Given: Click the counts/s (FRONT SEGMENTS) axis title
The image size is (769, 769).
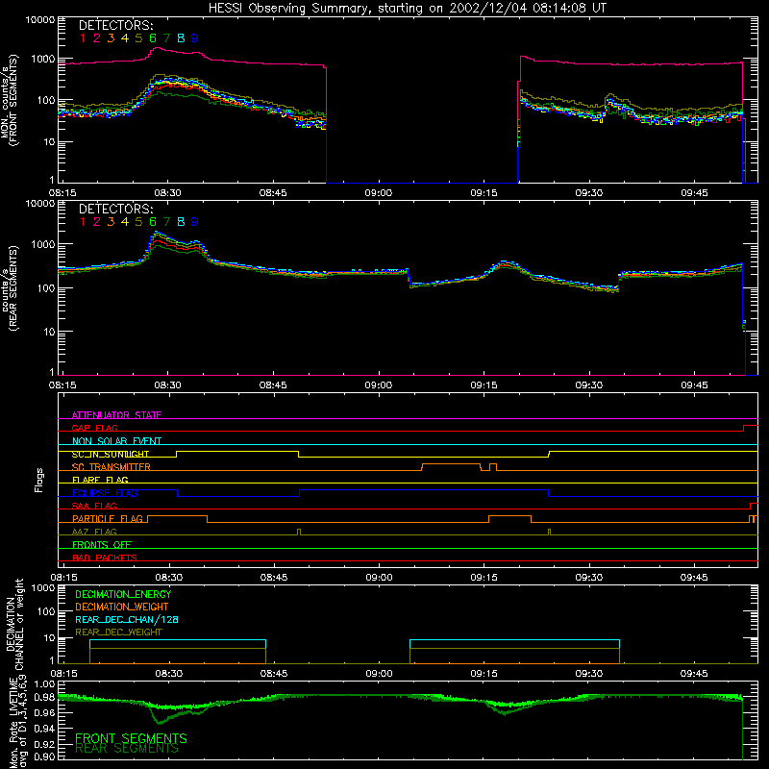Looking at the screenshot, I should (x=10, y=100).
